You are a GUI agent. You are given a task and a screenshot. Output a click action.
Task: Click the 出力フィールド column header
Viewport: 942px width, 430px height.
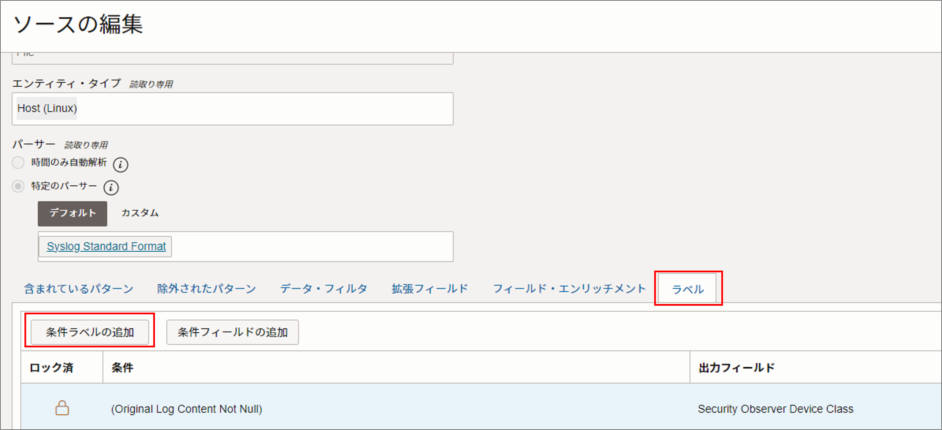pos(736,367)
